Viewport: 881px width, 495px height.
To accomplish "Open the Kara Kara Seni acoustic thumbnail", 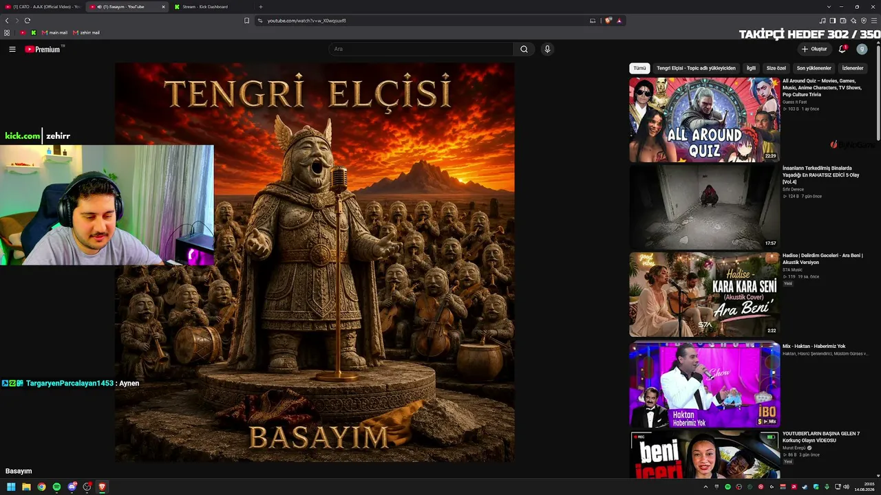I will [704, 294].
